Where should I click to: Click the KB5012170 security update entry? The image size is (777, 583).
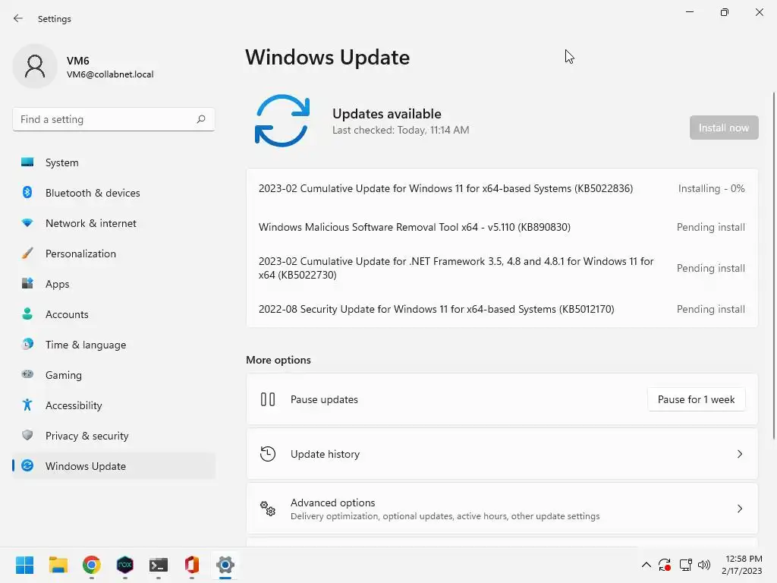pyautogui.click(x=436, y=309)
